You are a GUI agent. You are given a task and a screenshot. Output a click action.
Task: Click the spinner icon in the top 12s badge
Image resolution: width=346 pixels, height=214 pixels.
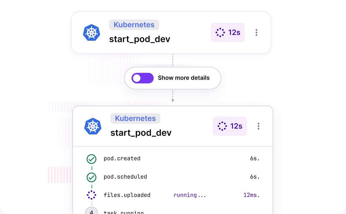[220, 32]
